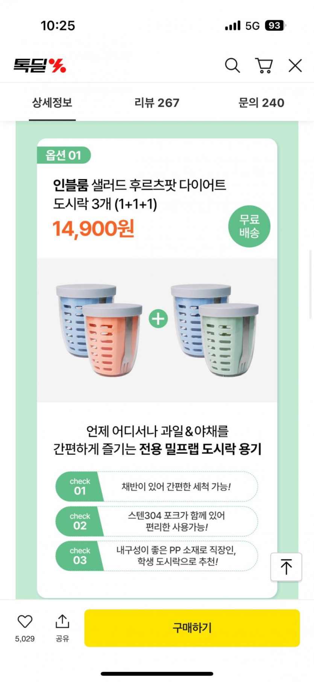Open the 문의 240 tab
Screen dimensions: 314x682
point(261,103)
